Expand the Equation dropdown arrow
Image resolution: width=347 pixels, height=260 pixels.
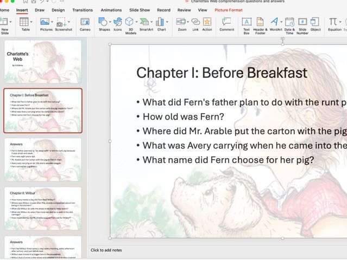[340, 22]
